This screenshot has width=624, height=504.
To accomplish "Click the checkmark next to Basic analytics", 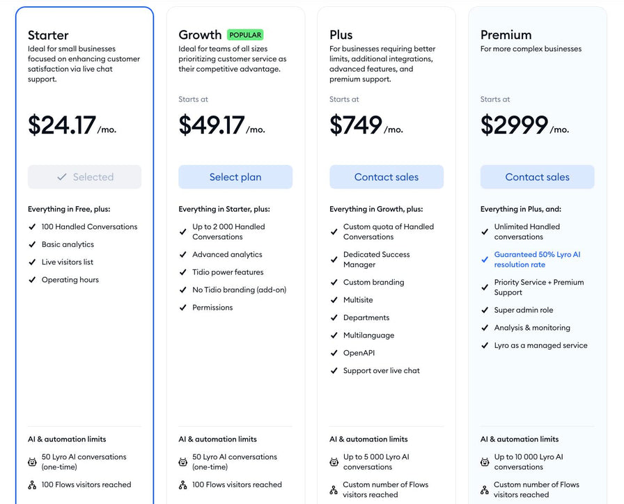I will click(32, 244).
